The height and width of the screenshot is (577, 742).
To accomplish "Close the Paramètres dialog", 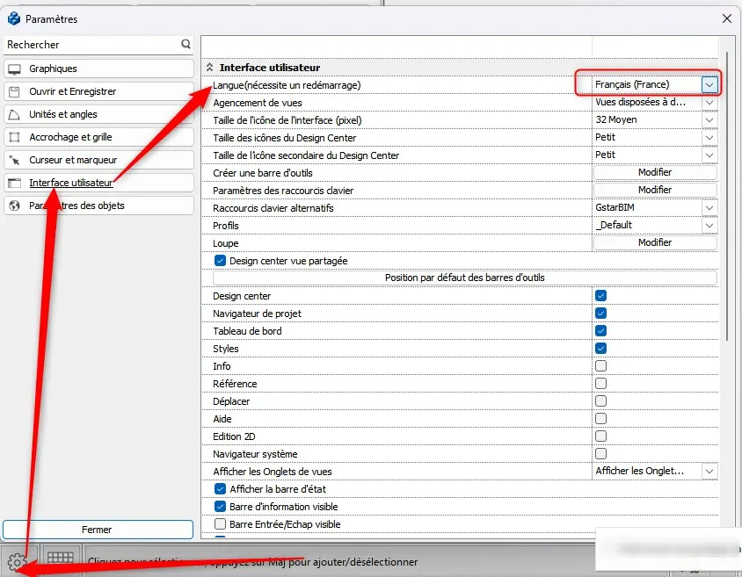I will coord(727,18).
